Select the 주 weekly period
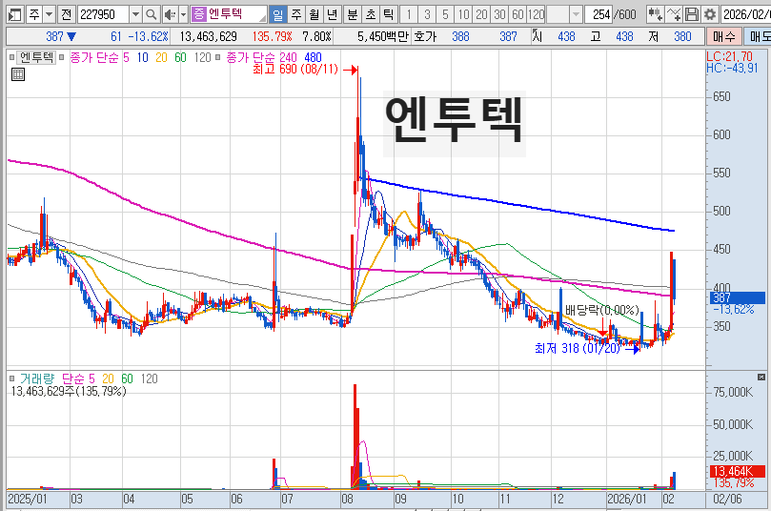The image size is (771, 511). (x=296, y=14)
